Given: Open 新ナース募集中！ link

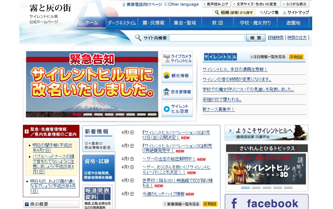Looking at the screenshot, I should click(218, 109).
